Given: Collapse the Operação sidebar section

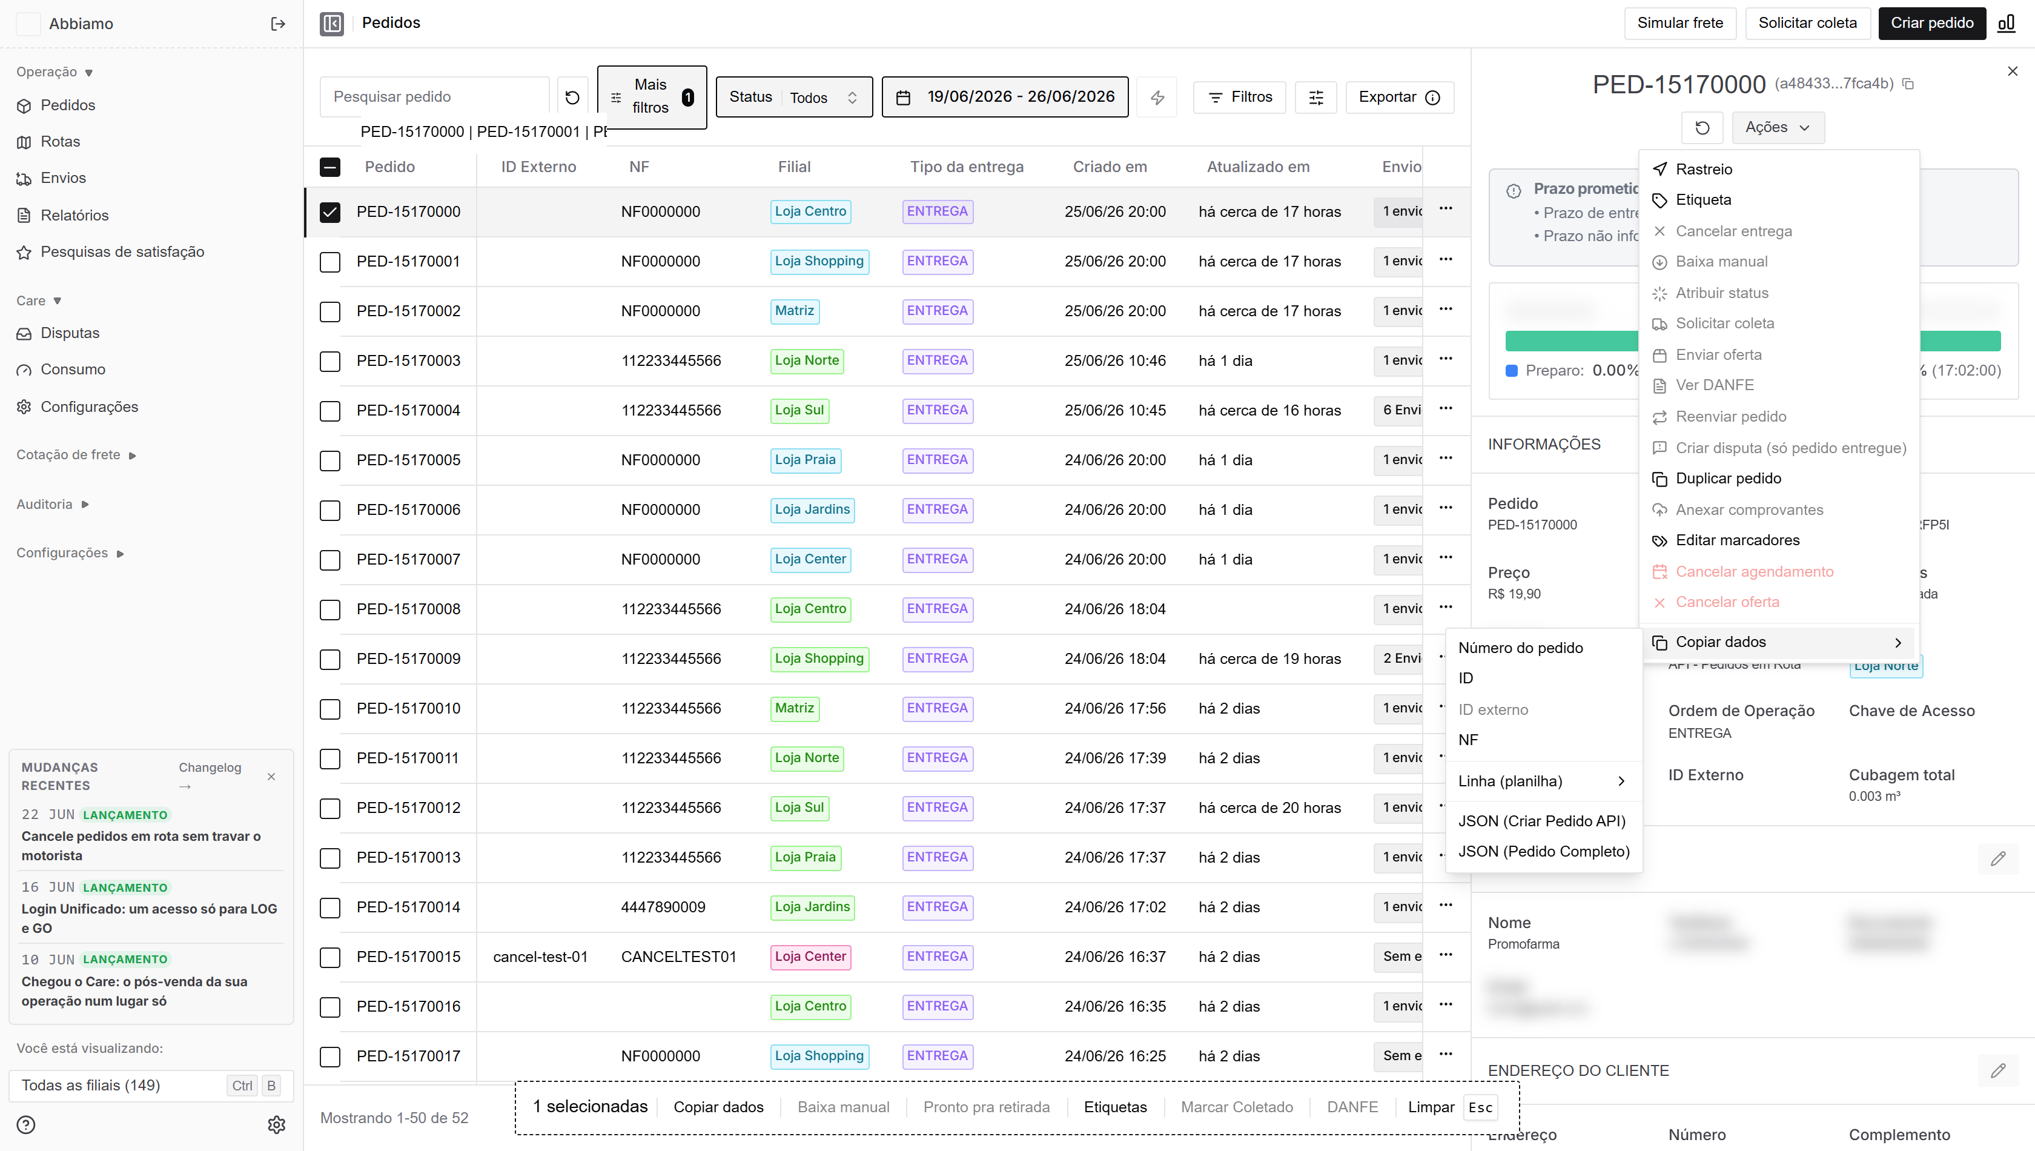Looking at the screenshot, I should (55, 72).
